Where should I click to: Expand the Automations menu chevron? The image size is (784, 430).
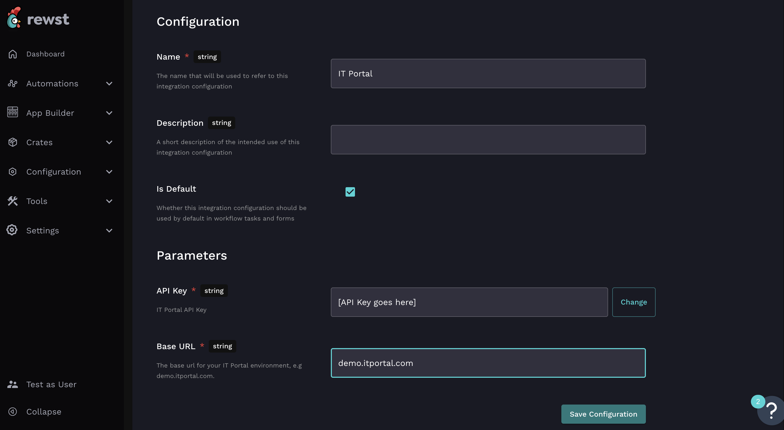click(x=109, y=83)
